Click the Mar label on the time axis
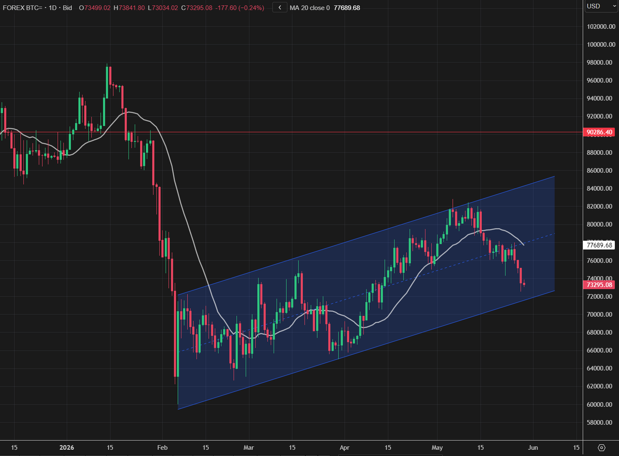Screen dimensions: 619x456 (249, 447)
